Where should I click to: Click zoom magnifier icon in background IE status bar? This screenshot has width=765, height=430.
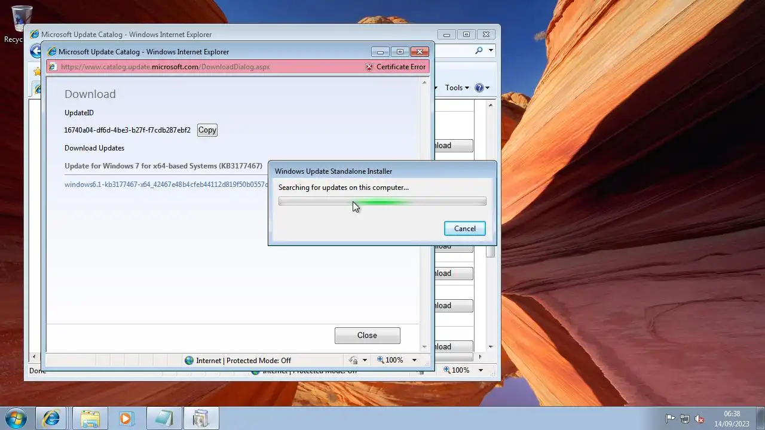pos(446,370)
